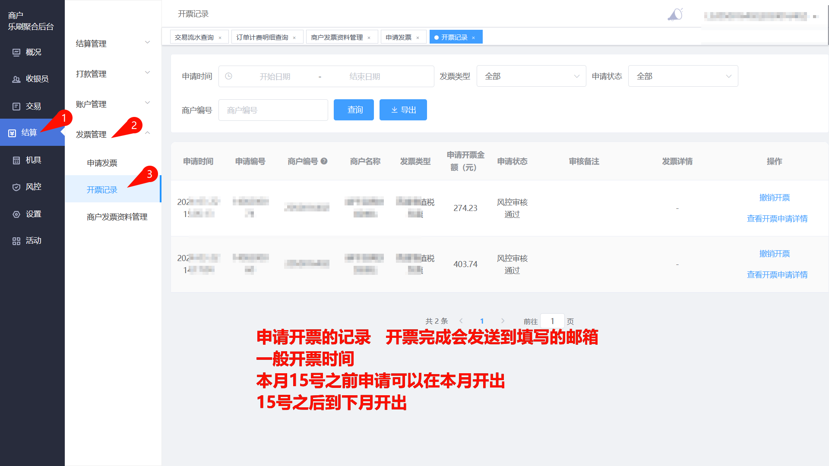Close the 申请发票 tab
The width and height of the screenshot is (829, 466).
tap(418, 38)
